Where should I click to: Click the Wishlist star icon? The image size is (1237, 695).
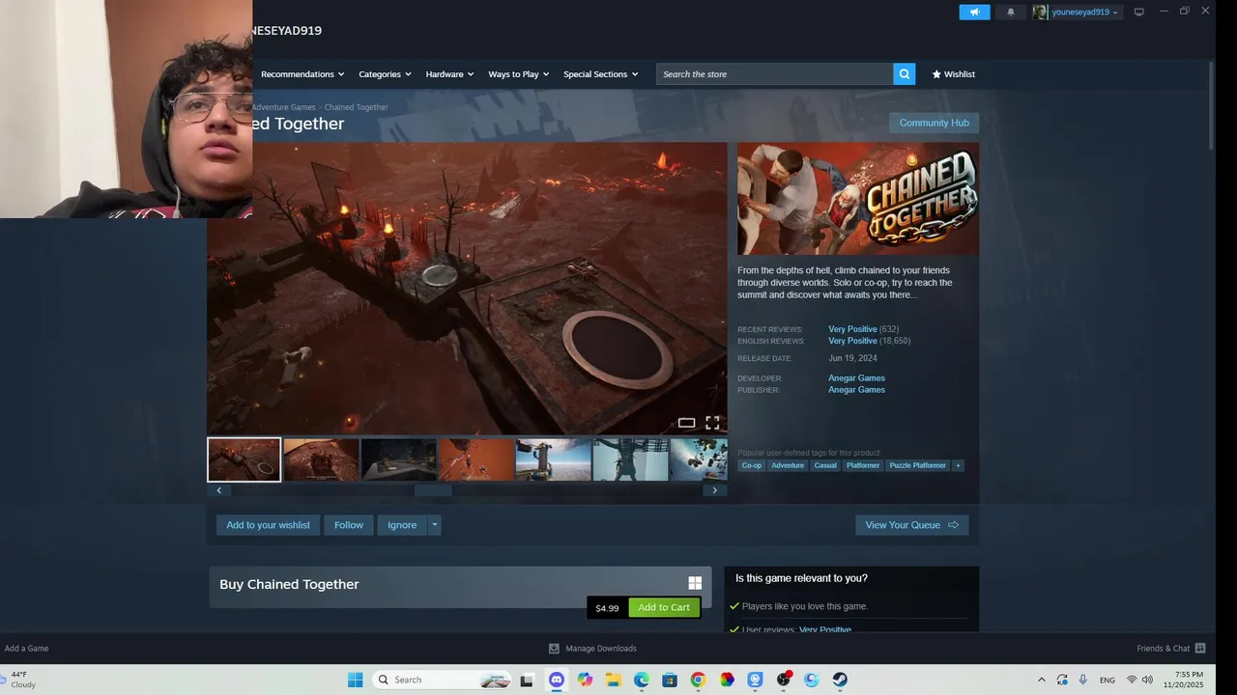[x=936, y=74]
